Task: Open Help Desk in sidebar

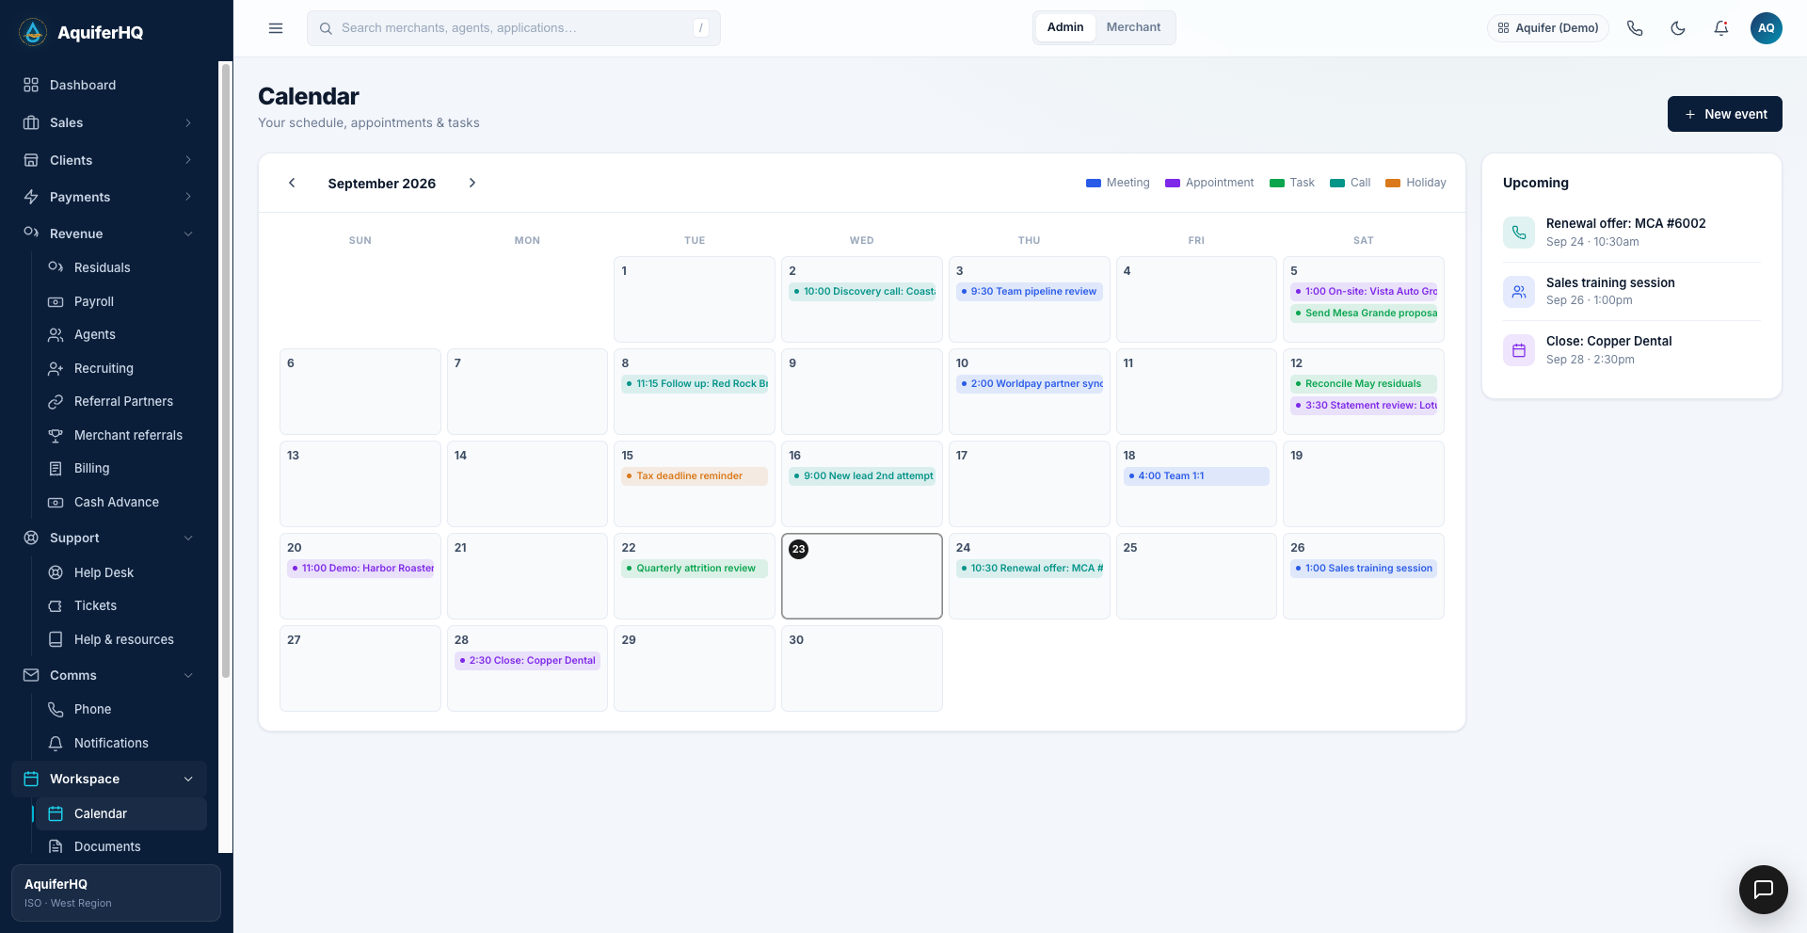Action: [x=121, y=572]
